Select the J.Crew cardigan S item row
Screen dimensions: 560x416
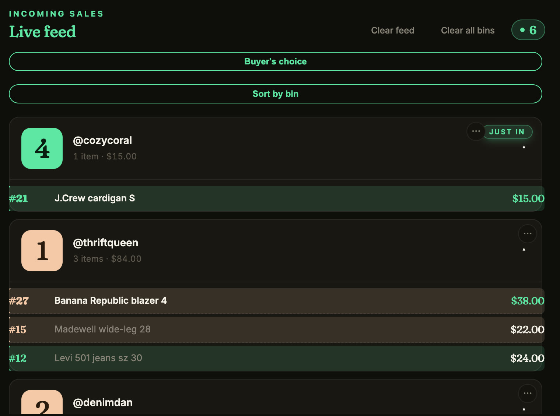(x=277, y=198)
